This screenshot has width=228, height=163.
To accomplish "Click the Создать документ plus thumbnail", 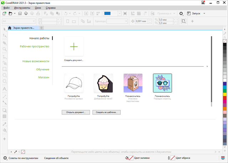I will point(74,46).
